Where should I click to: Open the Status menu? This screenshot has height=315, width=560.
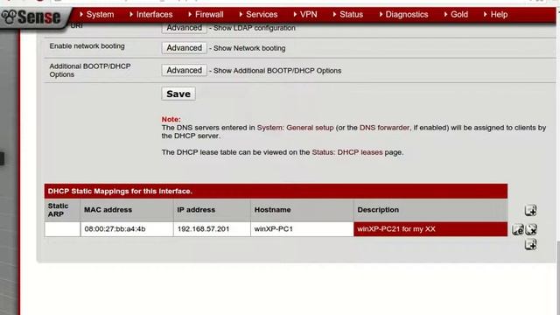(x=348, y=14)
